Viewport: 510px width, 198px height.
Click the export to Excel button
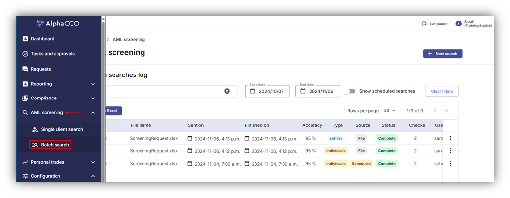point(113,111)
